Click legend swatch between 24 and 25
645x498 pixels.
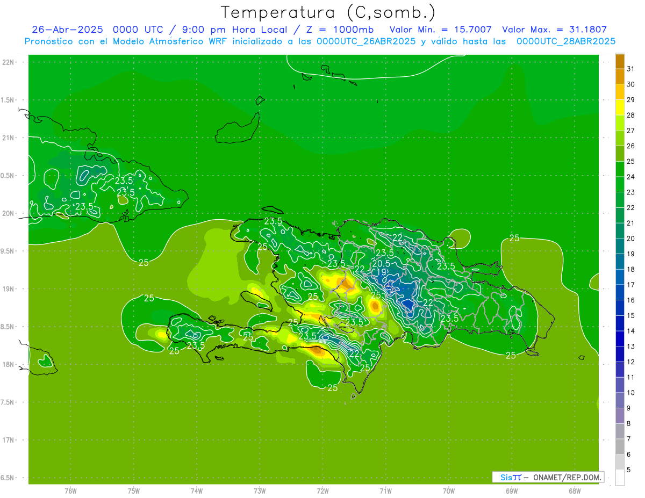point(620,169)
